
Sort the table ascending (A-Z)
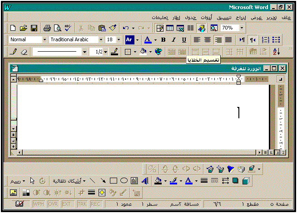(x=277, y=52)
